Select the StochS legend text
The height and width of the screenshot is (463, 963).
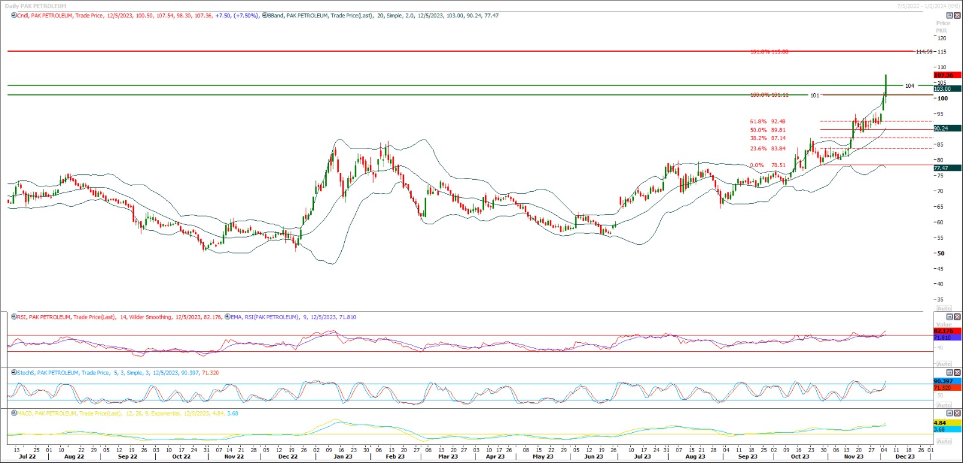(118, 373)
